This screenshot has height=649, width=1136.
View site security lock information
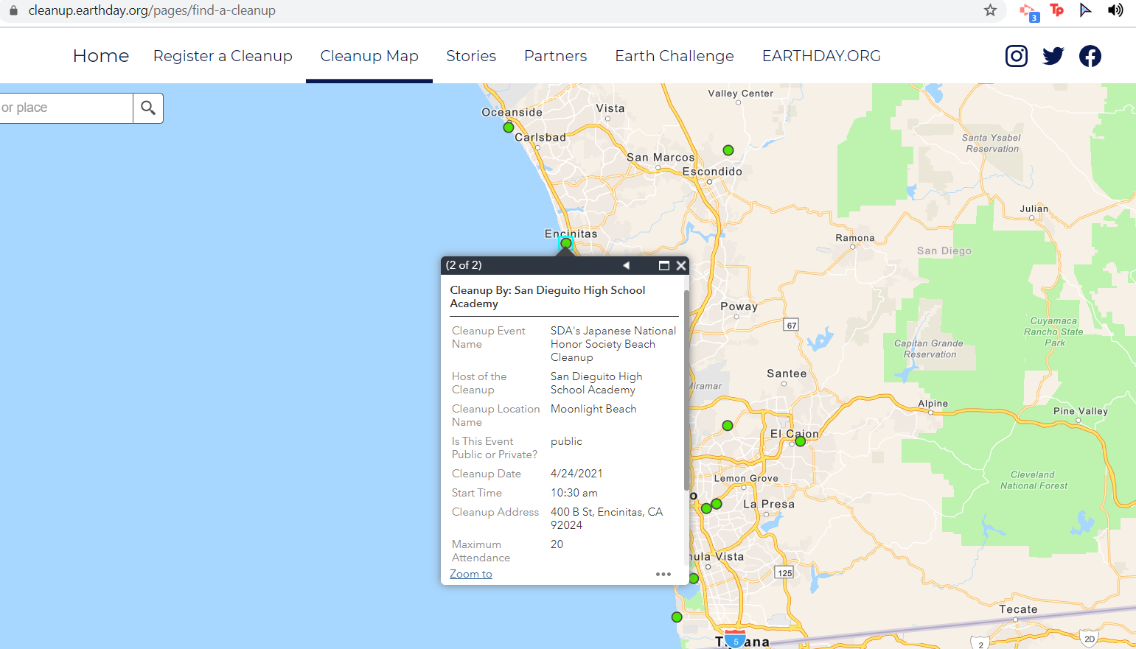(x=13, y=10)
